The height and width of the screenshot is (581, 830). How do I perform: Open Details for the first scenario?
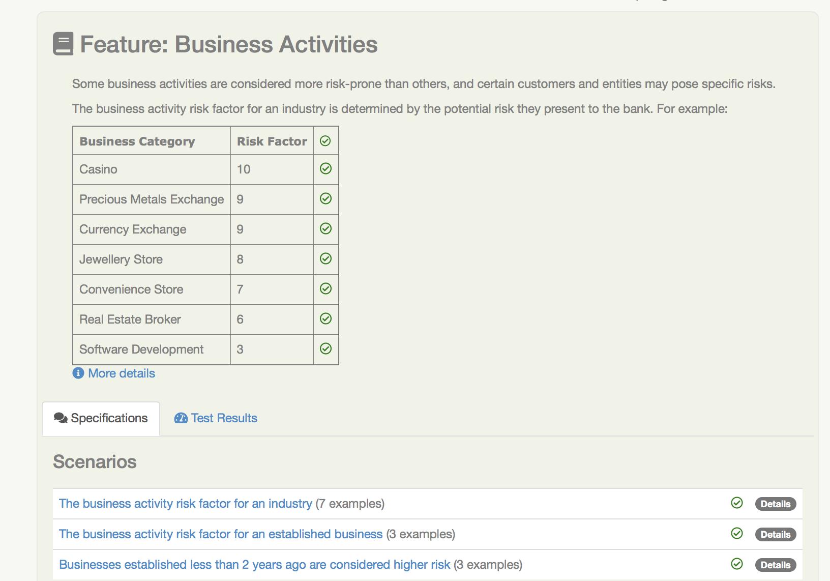point(776,504)
